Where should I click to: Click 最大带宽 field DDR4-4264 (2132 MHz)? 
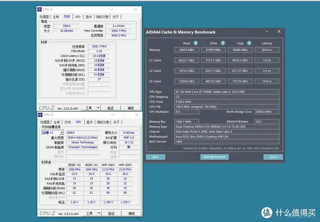(83, 138)
